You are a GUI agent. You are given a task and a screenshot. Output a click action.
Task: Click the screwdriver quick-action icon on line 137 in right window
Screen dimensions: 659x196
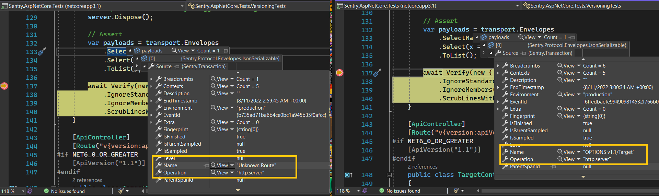377,73
